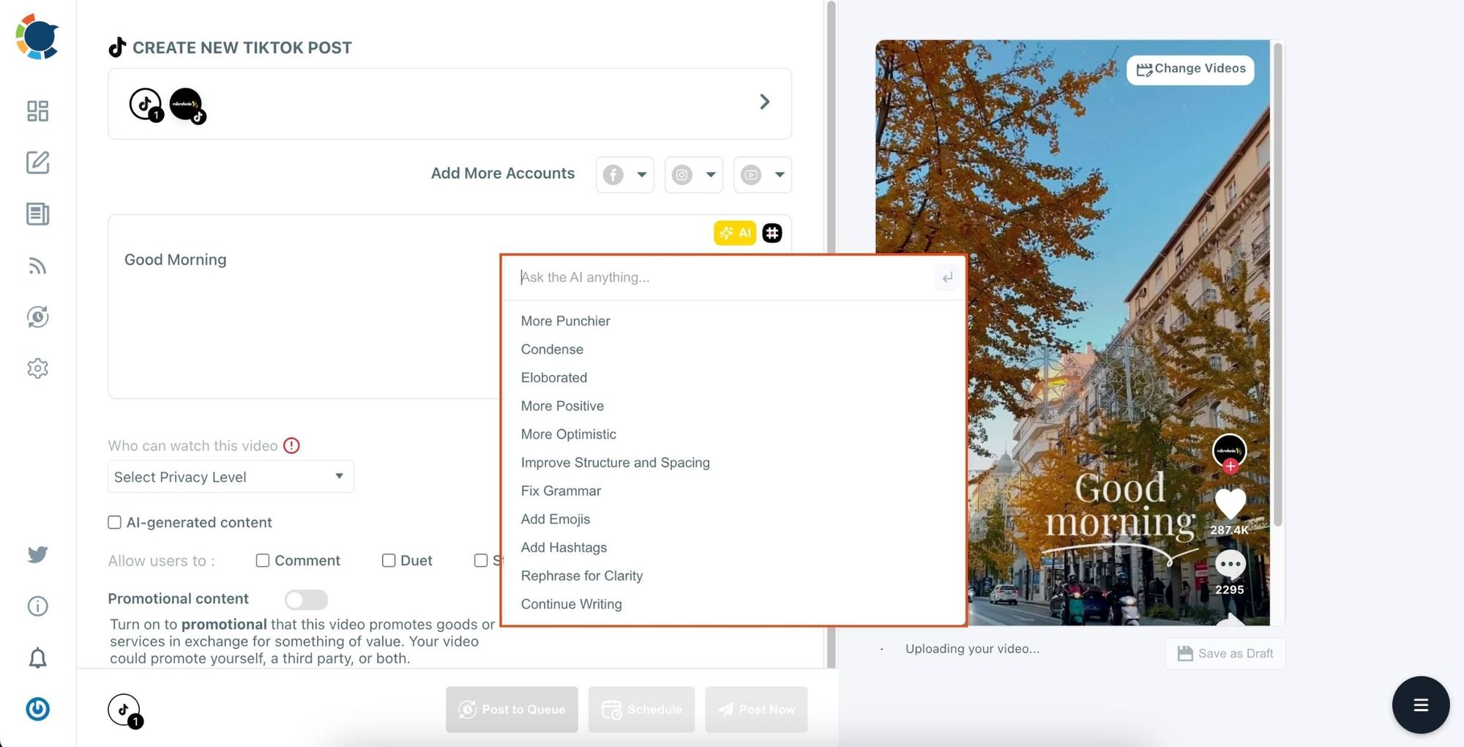Expand the Facebook account dropdown arrow

pos(640,174)
